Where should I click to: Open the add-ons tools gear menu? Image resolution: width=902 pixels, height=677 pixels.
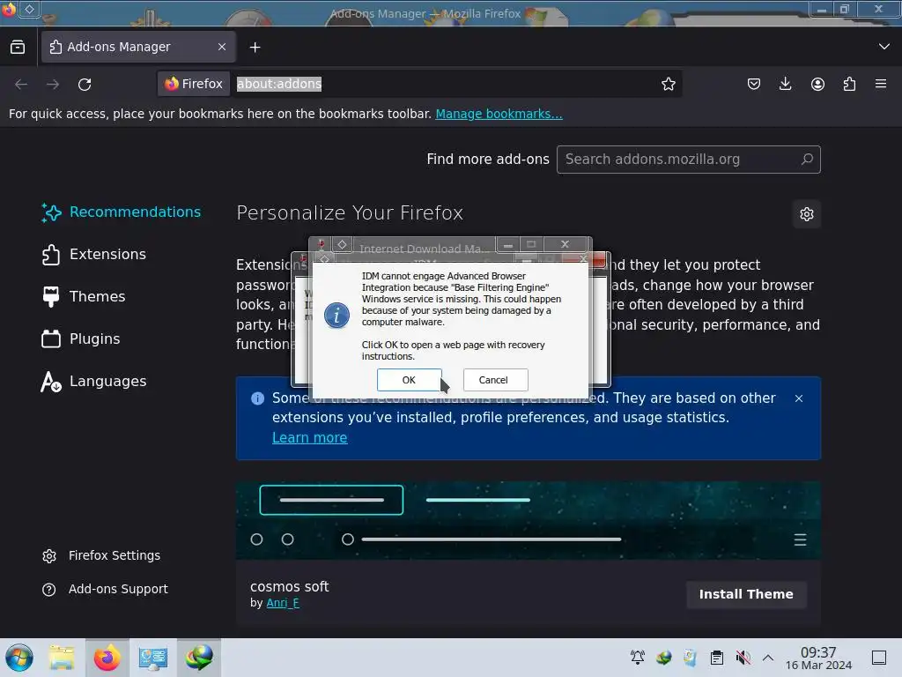click(807, 214)
